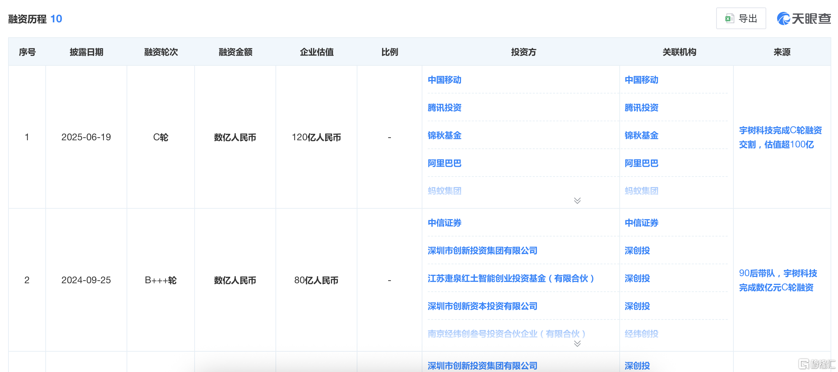Open 腾讯投资 in 关联机构 column
This screenshot has width=838, height=372.
click(641, 108)
